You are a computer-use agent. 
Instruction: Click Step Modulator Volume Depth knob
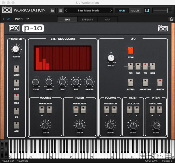(45, 126)
